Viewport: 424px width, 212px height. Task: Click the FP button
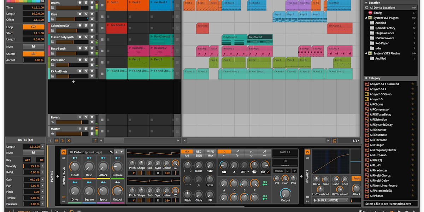(x=294, y=171)
